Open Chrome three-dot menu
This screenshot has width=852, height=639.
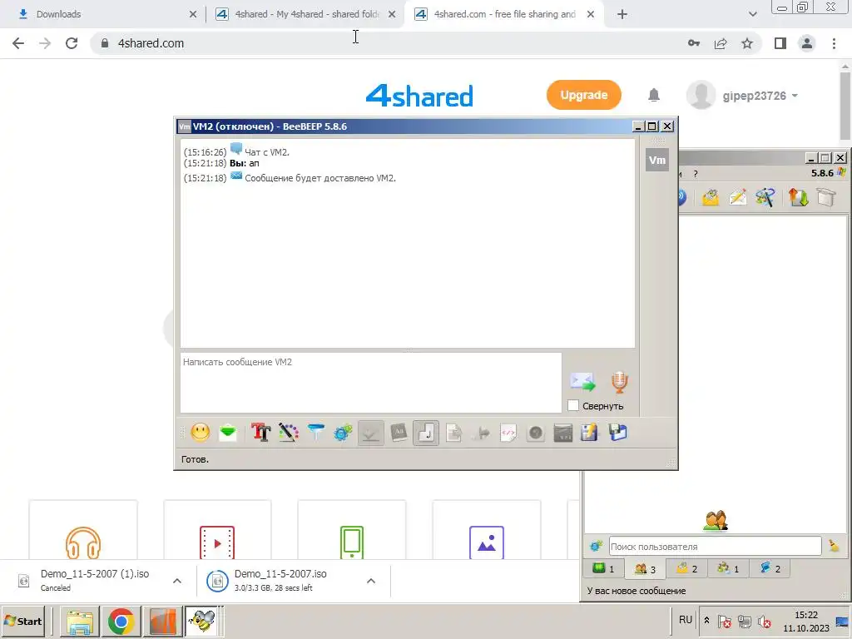pyautogui.click(x=834, y=43)
